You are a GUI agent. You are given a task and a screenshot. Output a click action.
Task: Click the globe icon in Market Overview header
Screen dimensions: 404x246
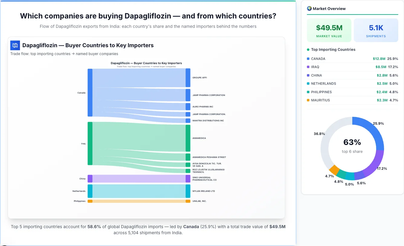pos(309,8)
